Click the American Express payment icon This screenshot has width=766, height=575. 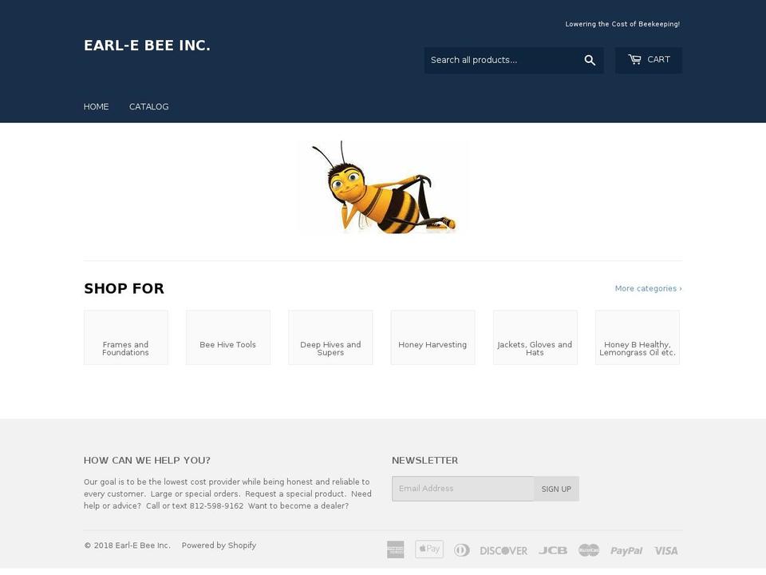point(395,549)
